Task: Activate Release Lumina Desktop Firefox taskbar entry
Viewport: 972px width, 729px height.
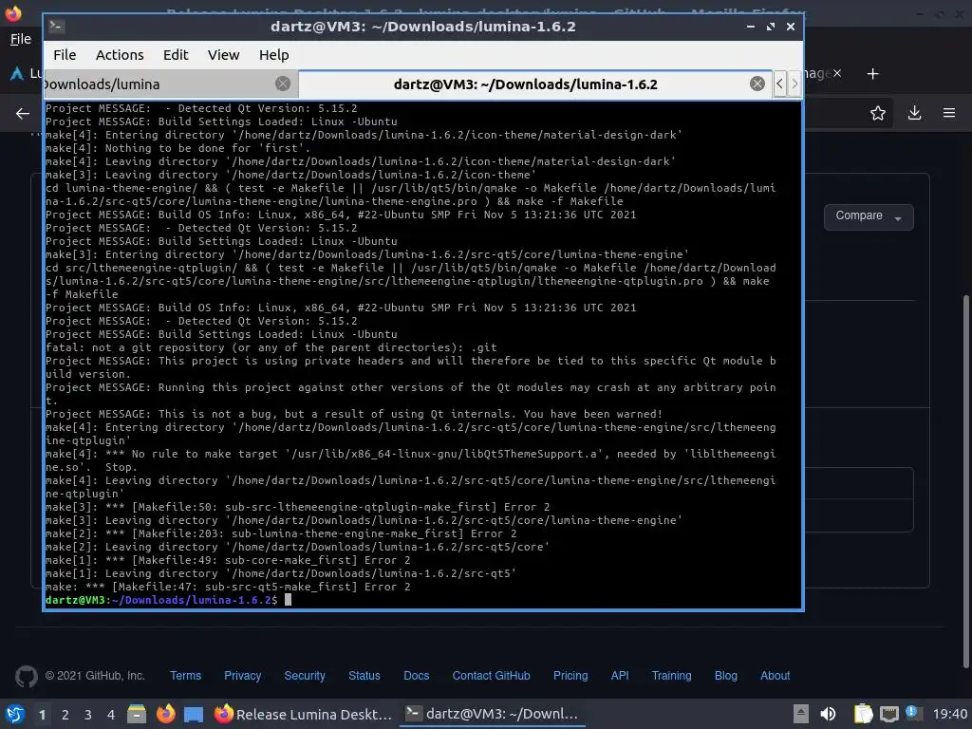Action: pos(304,714)
